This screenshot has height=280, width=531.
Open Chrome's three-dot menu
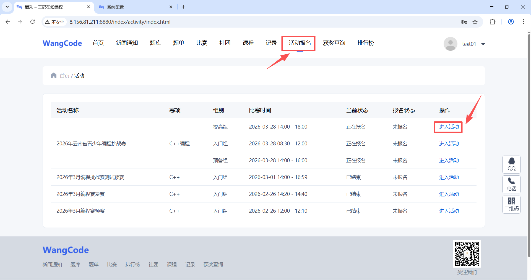(523, 22)
